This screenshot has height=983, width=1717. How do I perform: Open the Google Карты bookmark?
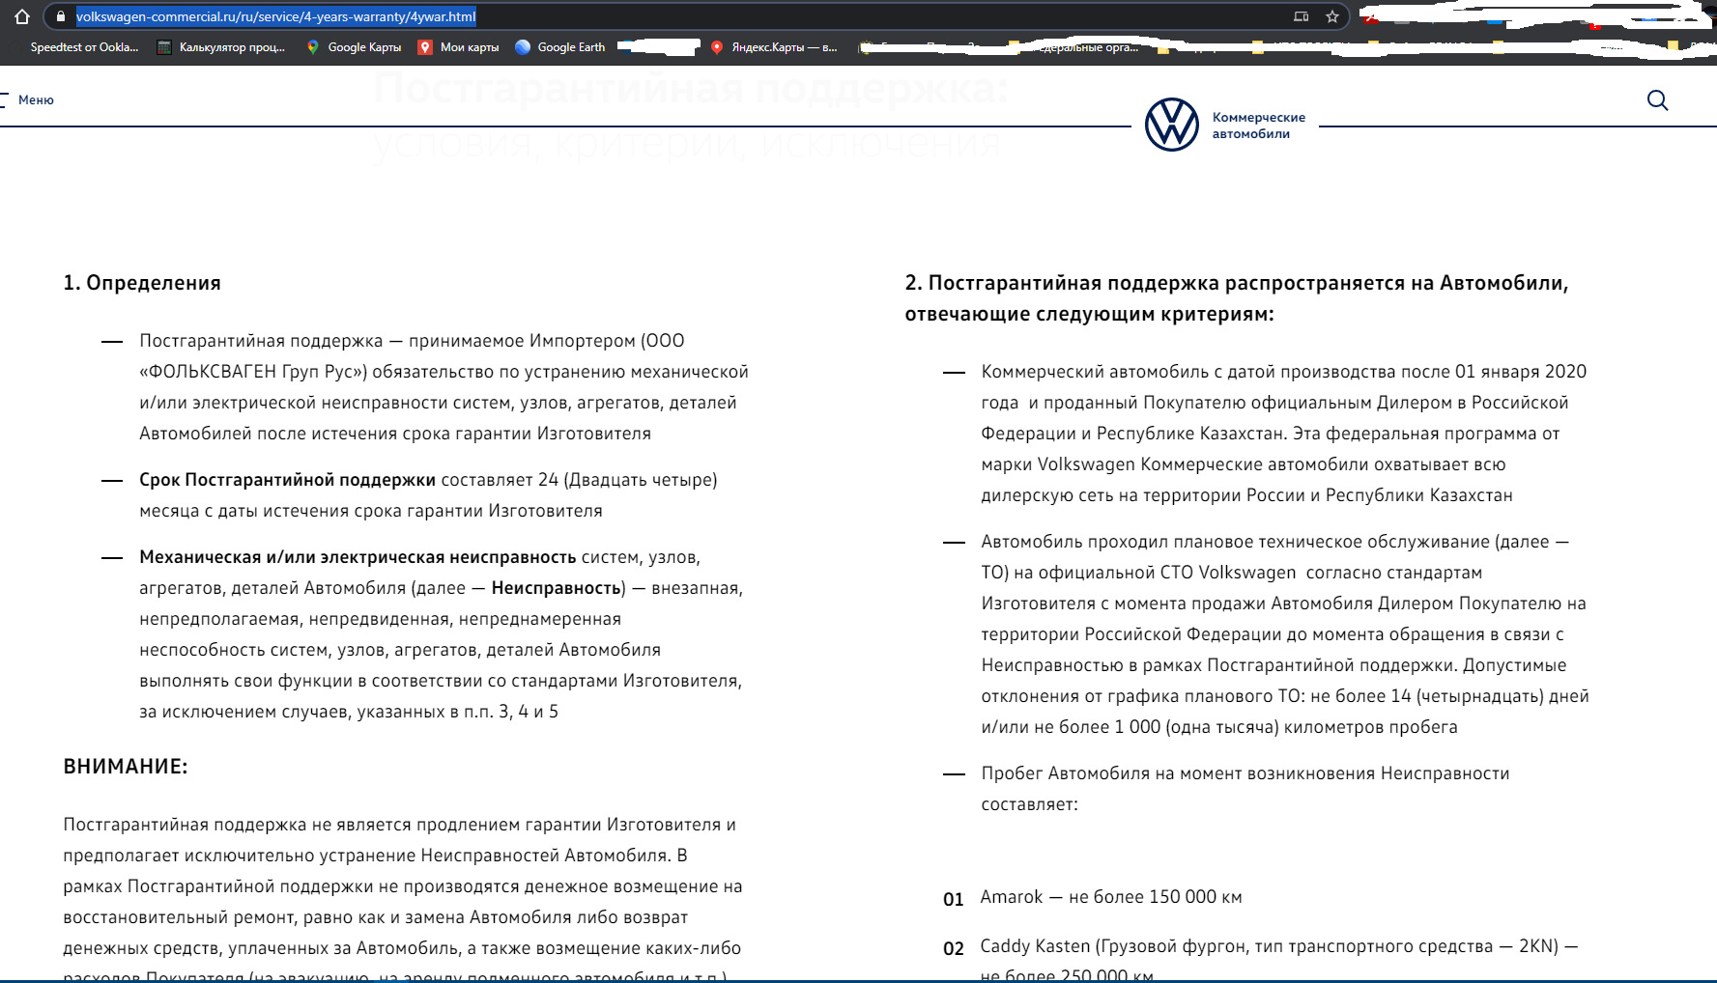pyautogui.click(x=354, y=47)
